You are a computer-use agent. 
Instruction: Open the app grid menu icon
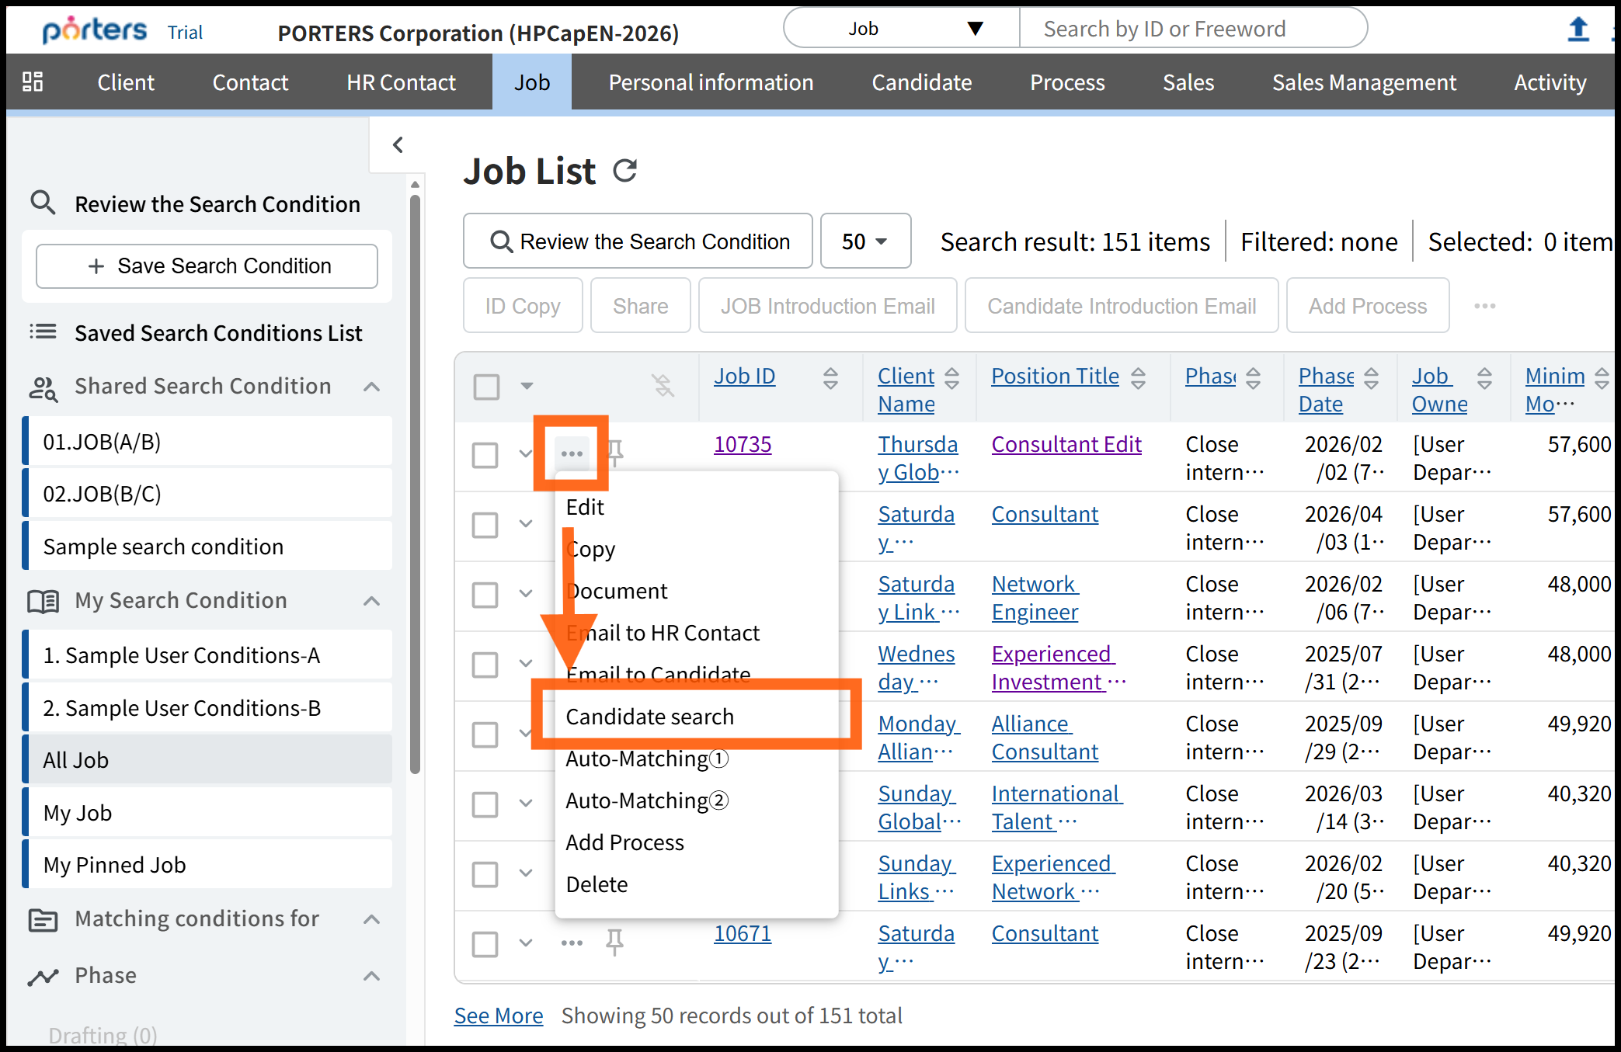(x=33, y=82)
